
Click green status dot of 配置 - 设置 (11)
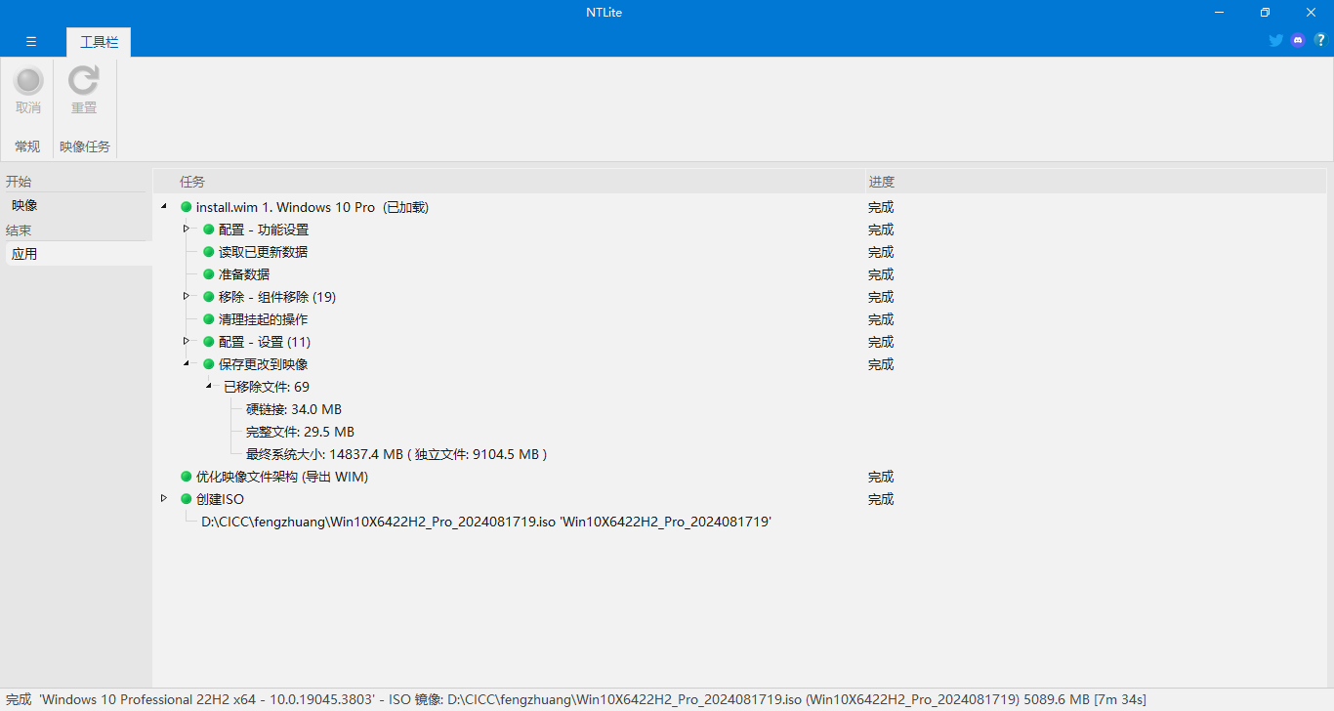coord(208,342)
